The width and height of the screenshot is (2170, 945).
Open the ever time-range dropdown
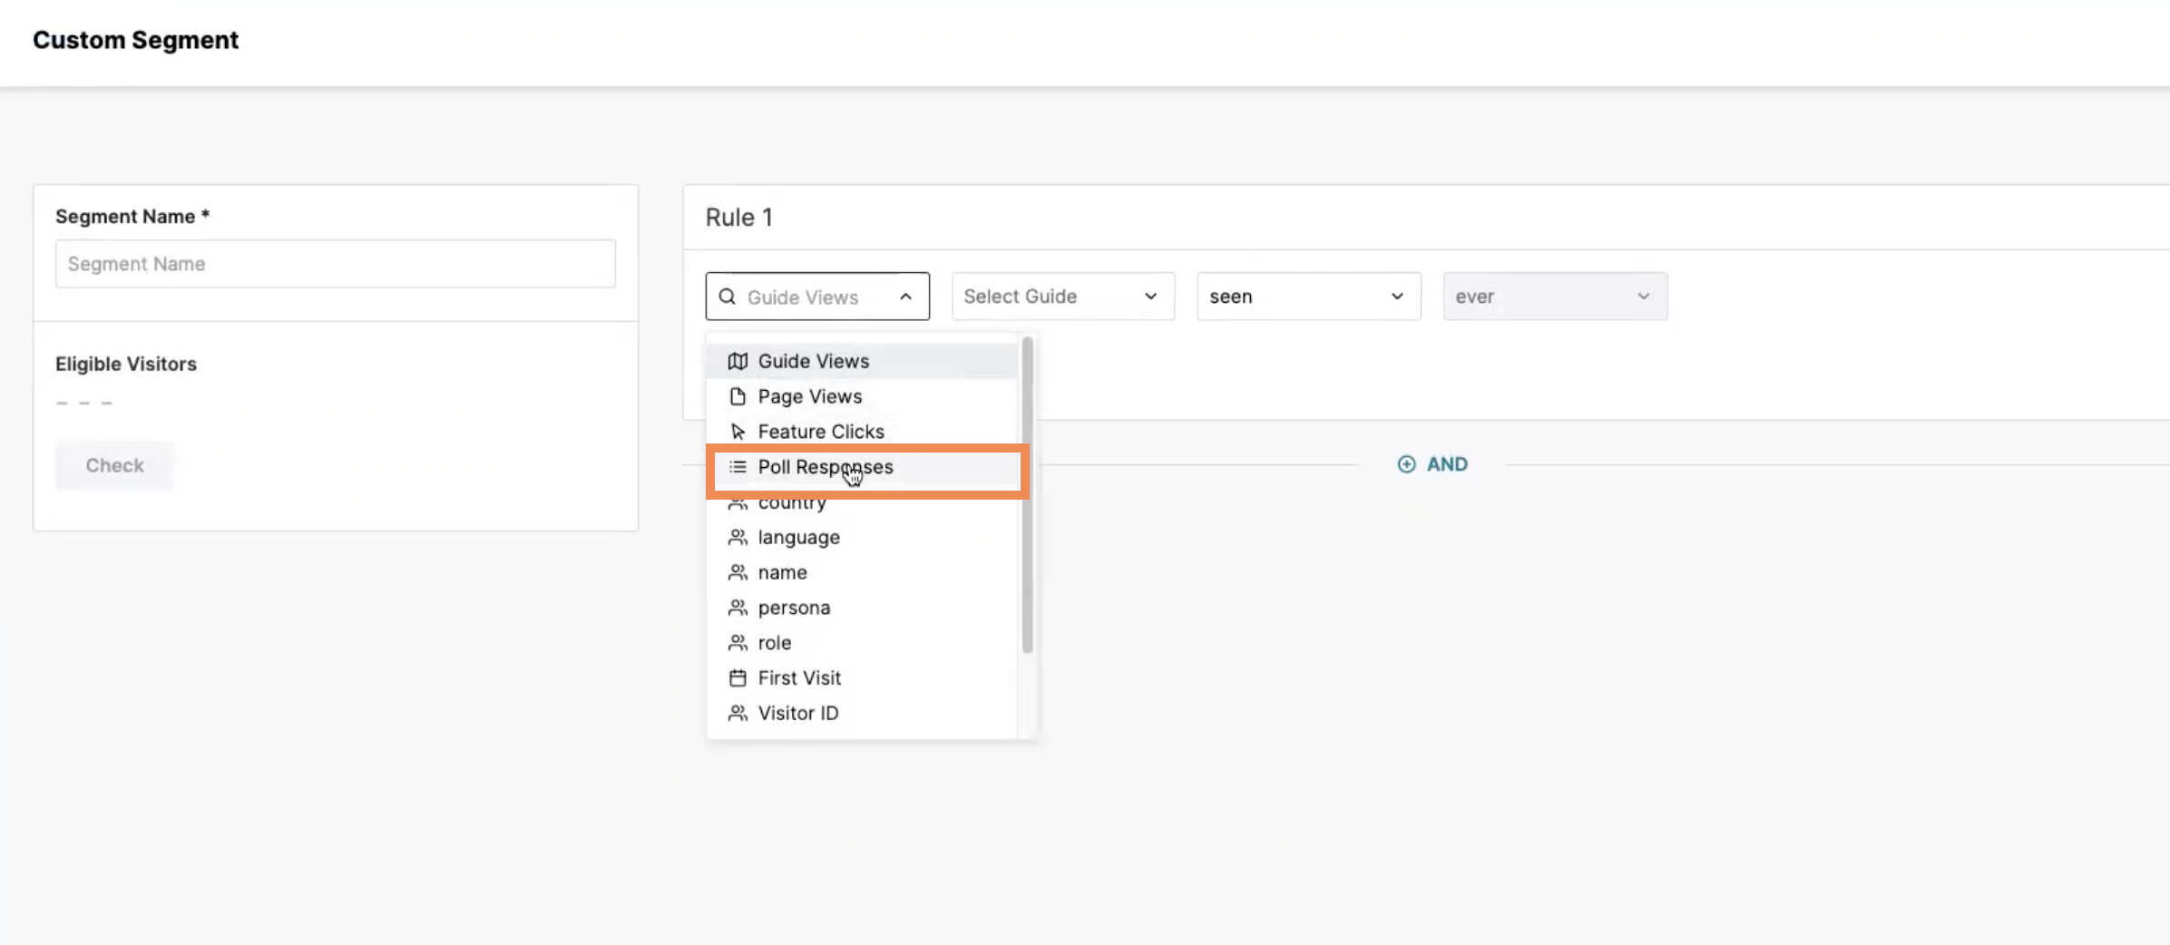[x=1555, y=297]
